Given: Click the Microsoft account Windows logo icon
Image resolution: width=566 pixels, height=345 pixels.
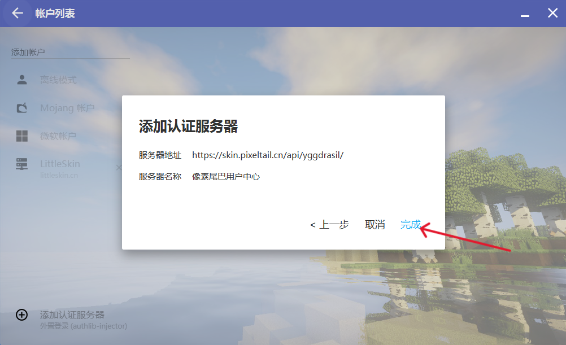Looking at the screenshot, I should click(22, 136).
